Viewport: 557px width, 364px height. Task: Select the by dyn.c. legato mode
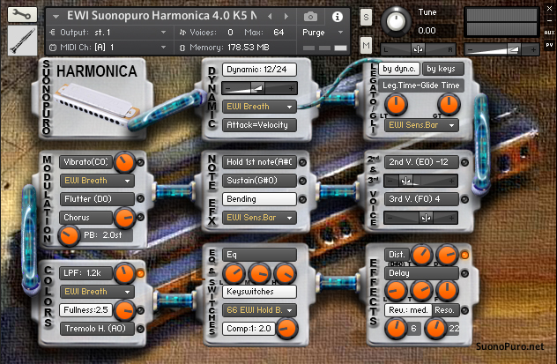point(399,69)
